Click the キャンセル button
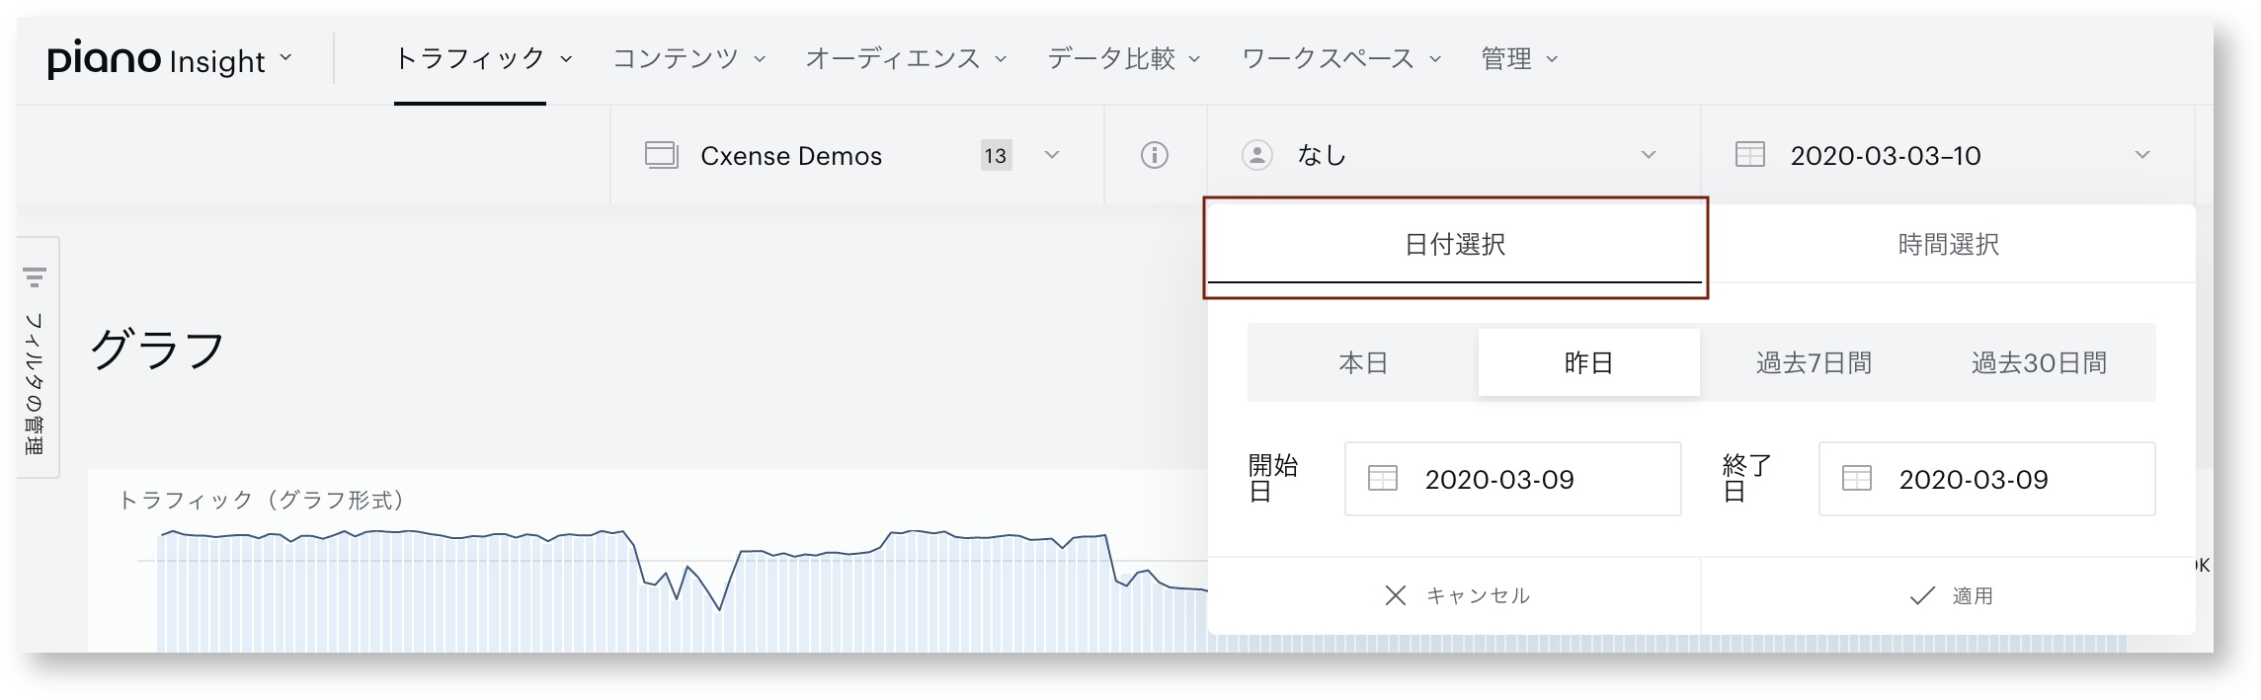 tap(1455, 595)
